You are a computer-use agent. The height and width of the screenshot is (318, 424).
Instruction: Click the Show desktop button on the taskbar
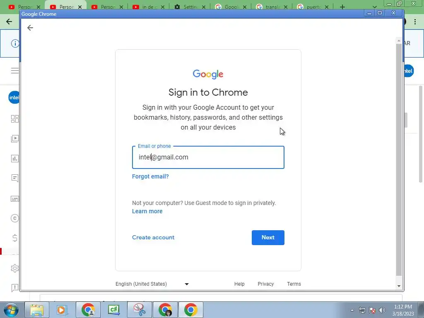tap(421, 310)
